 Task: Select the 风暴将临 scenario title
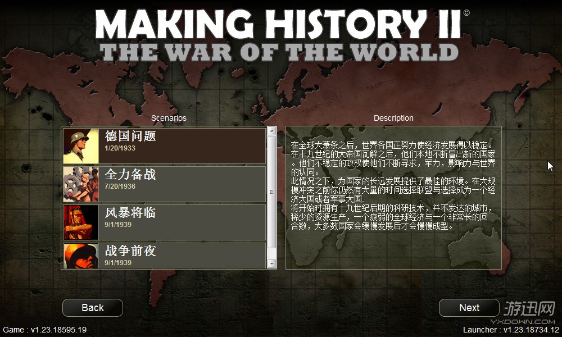[130, 213]
